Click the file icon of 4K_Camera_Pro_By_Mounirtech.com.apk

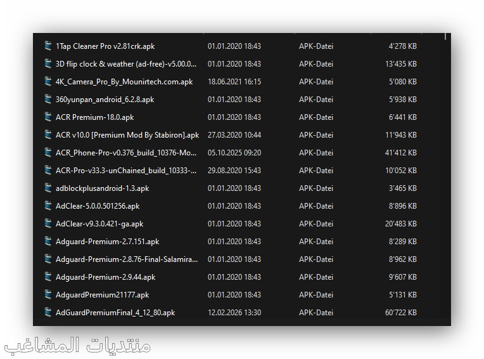[x=48, y=81]
